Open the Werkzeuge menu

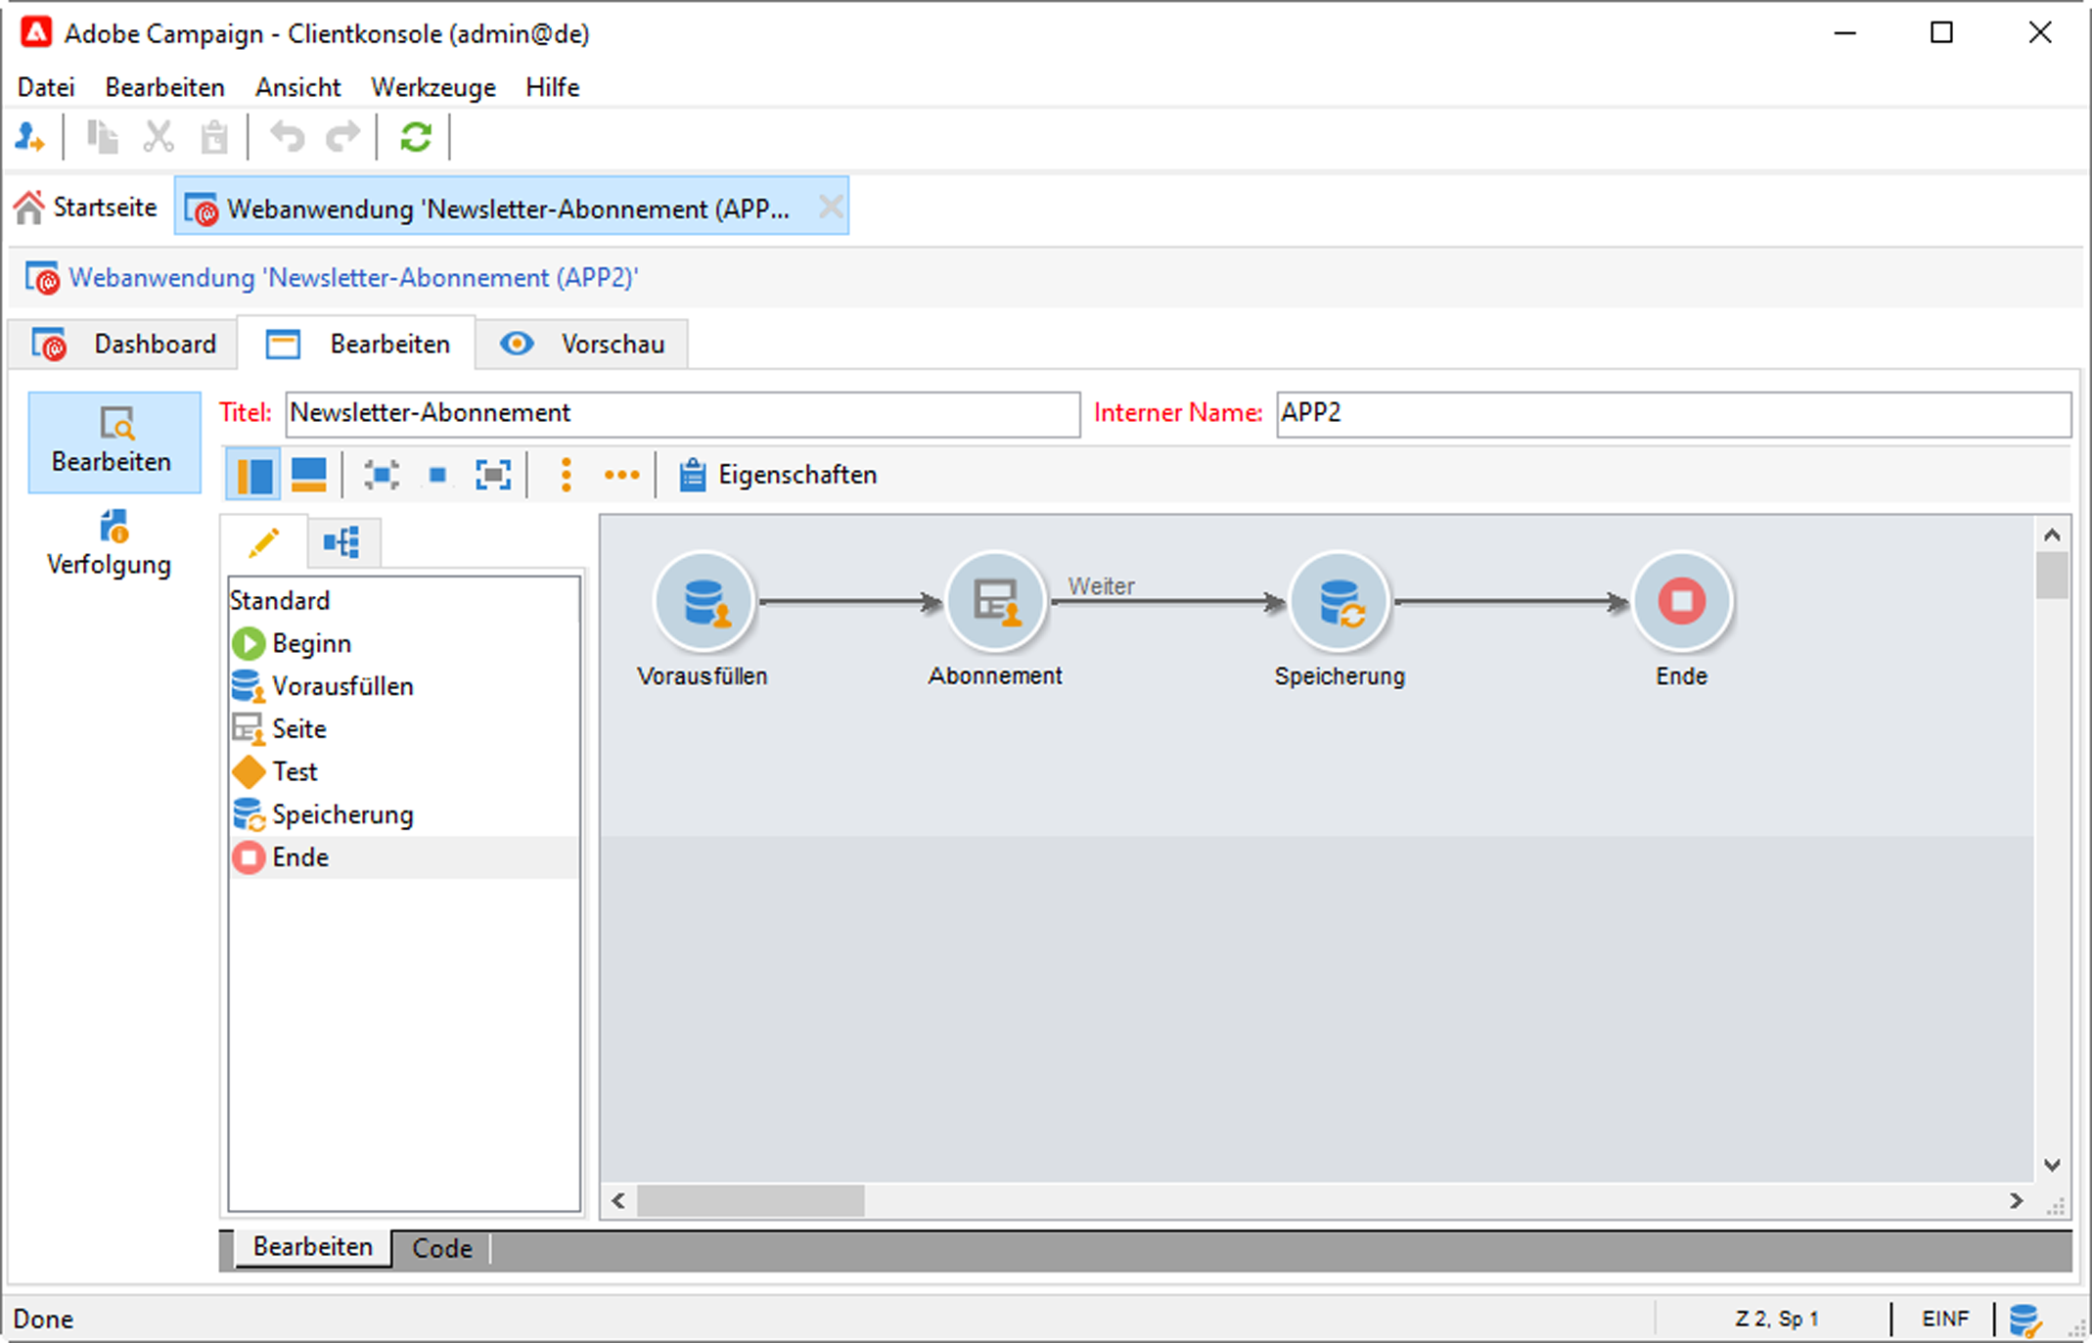point(432,87)
